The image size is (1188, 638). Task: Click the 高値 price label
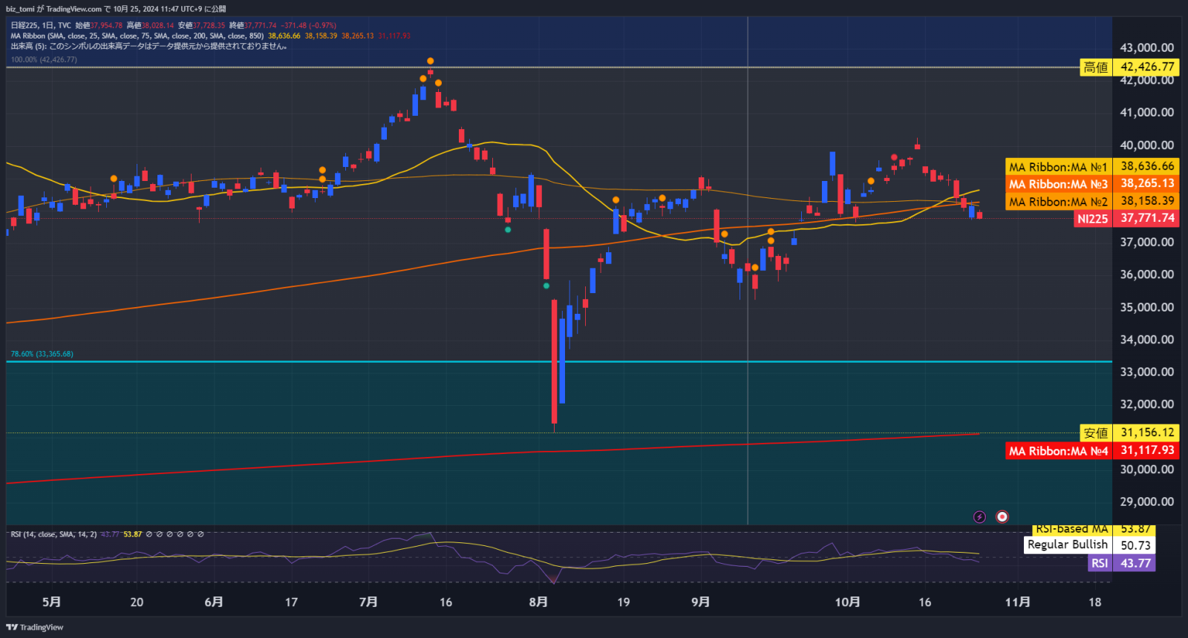coord(1095,67)
